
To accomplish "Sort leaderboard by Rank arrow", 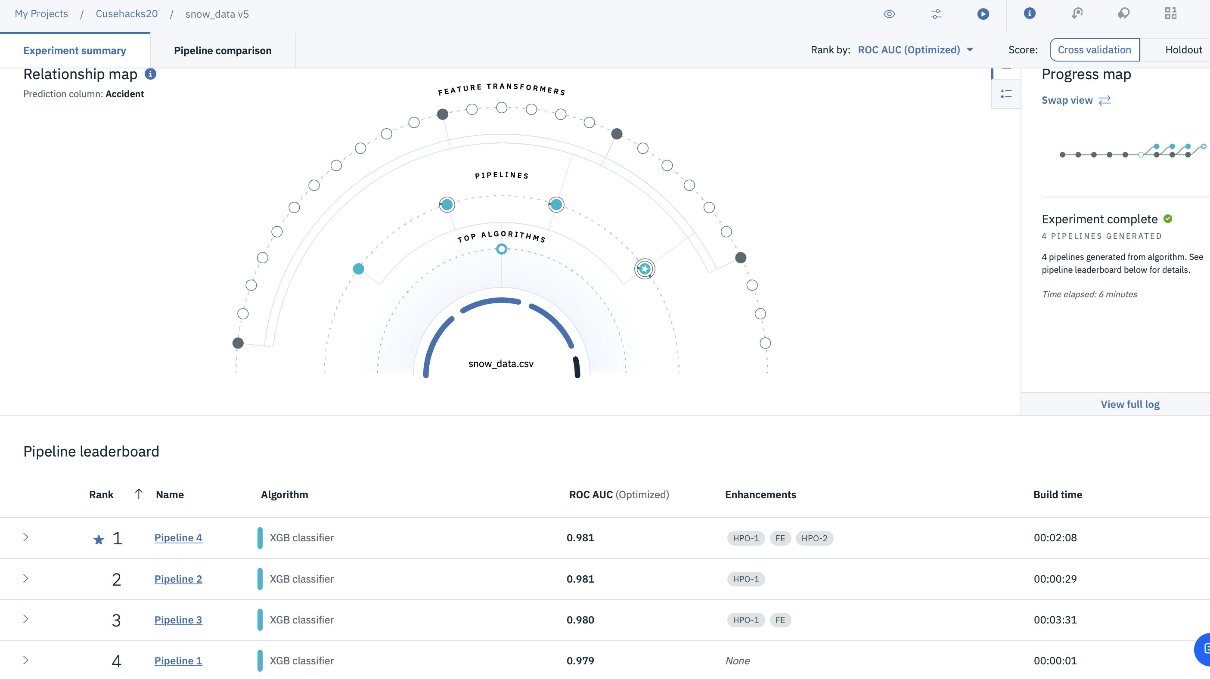I will click(139, 494).
